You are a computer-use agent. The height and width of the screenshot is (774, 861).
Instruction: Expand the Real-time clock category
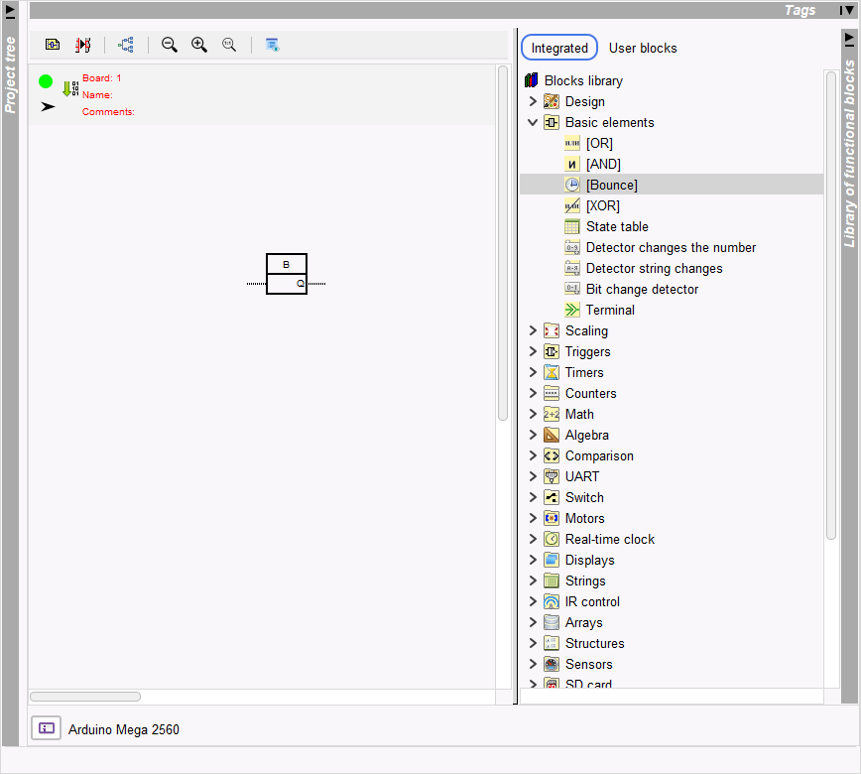click(x=533, y=539)
